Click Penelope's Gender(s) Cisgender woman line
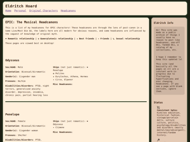Viewport: 190px width, 142px height. (x=21, y=130)
